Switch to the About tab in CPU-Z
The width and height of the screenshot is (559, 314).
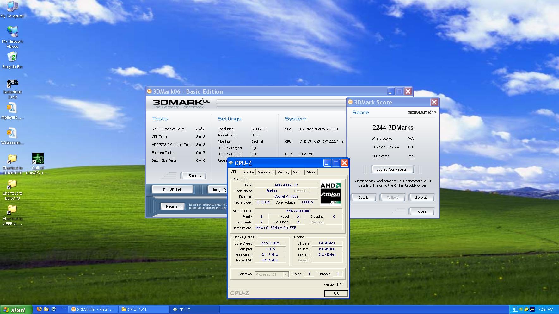pyautogui.click(x=311, y=172)
